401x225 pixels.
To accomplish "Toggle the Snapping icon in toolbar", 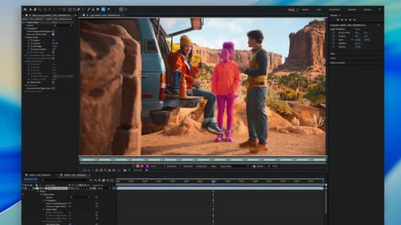I will pos(121,9).
